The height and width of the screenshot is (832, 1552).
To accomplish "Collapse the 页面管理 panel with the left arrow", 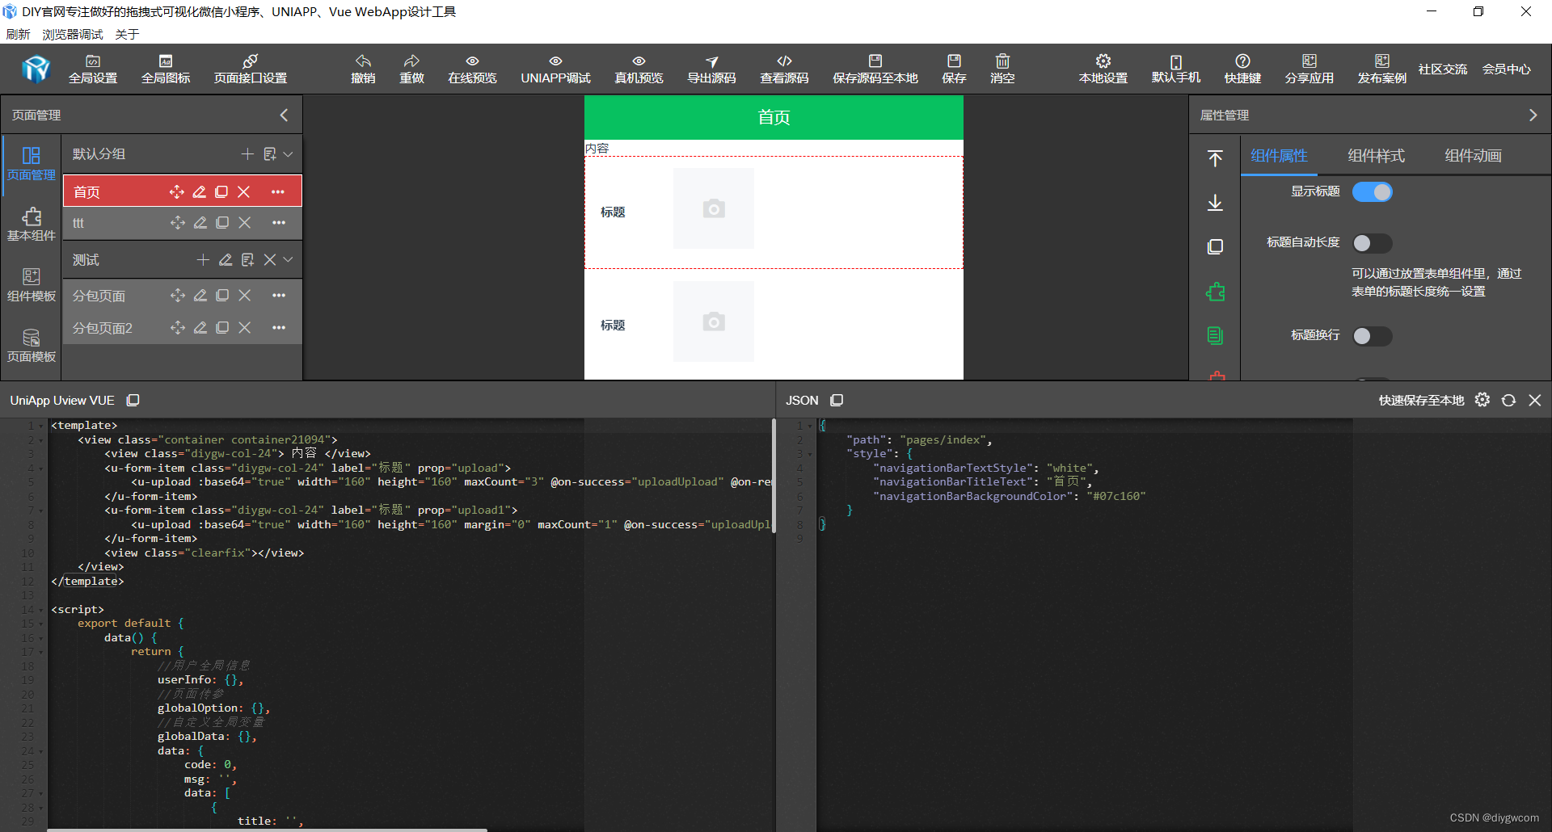I will [283, 115].
